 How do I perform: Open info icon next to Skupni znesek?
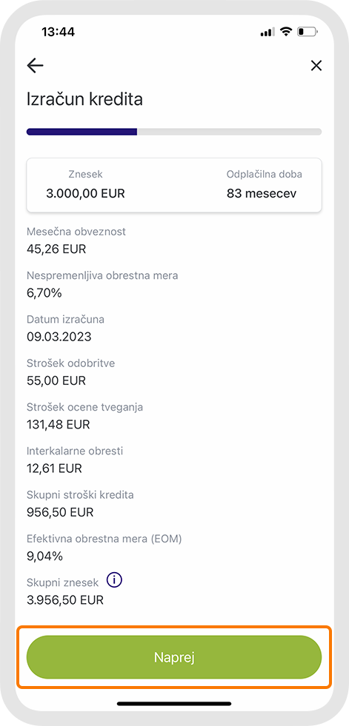tap(114, 579)
